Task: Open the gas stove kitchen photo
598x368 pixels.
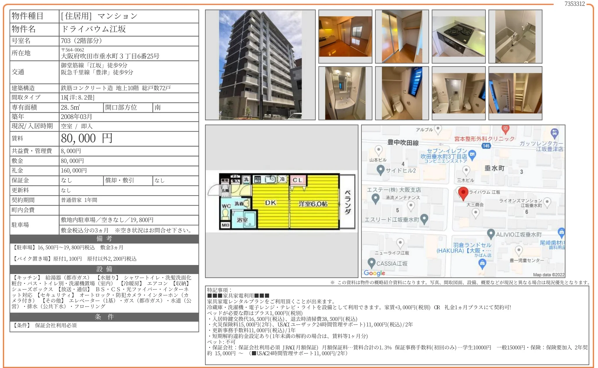Action: click(458, 36)
